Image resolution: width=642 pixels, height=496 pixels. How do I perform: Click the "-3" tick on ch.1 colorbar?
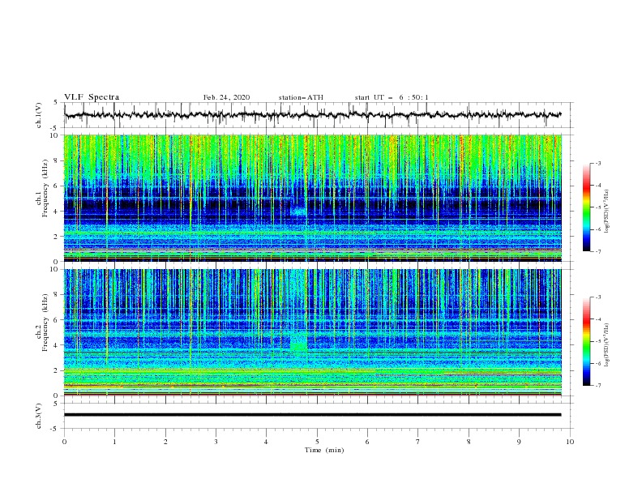tap(597, 163)
